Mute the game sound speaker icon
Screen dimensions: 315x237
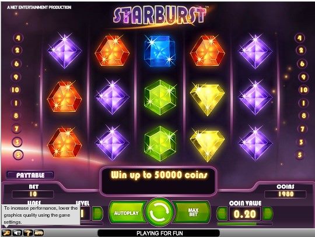17,233
